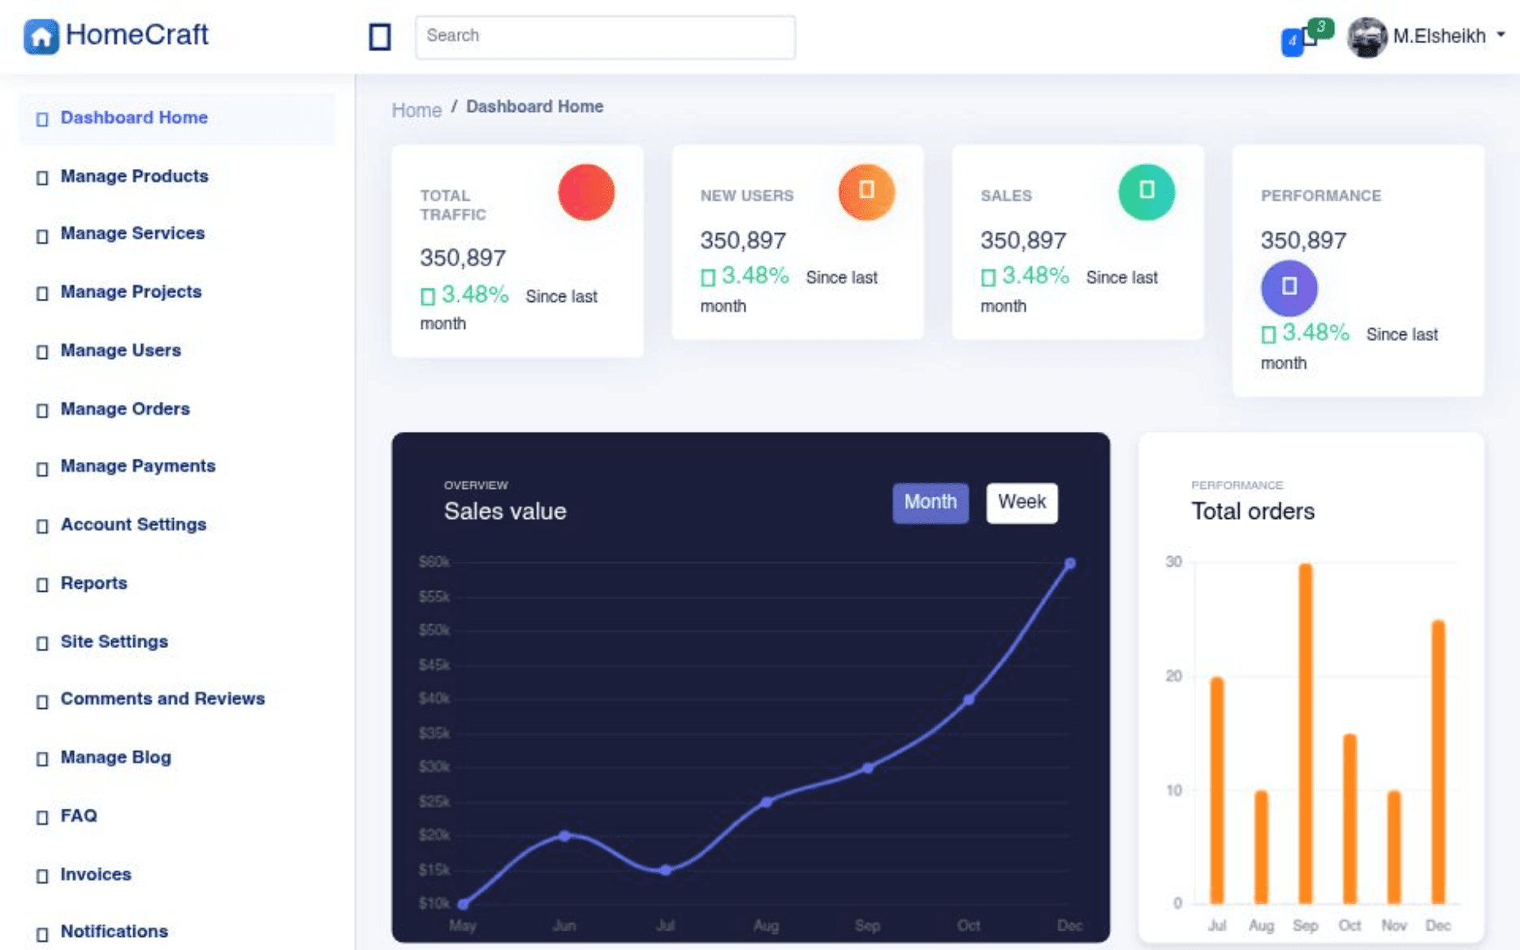Click the Jul bar in Total orders
Image resolution: width=1520 pixels, height=950 pixels.
point(1216,790)
